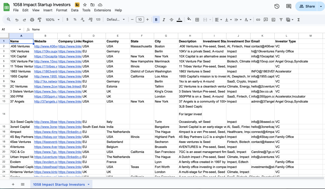The image size is (325, 189).
Task: Toggle bold formatting
Action: [156, 19]
